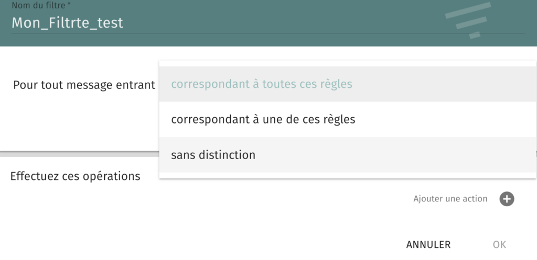Click the 'Pour tout message entrant' label

(84, 85)
